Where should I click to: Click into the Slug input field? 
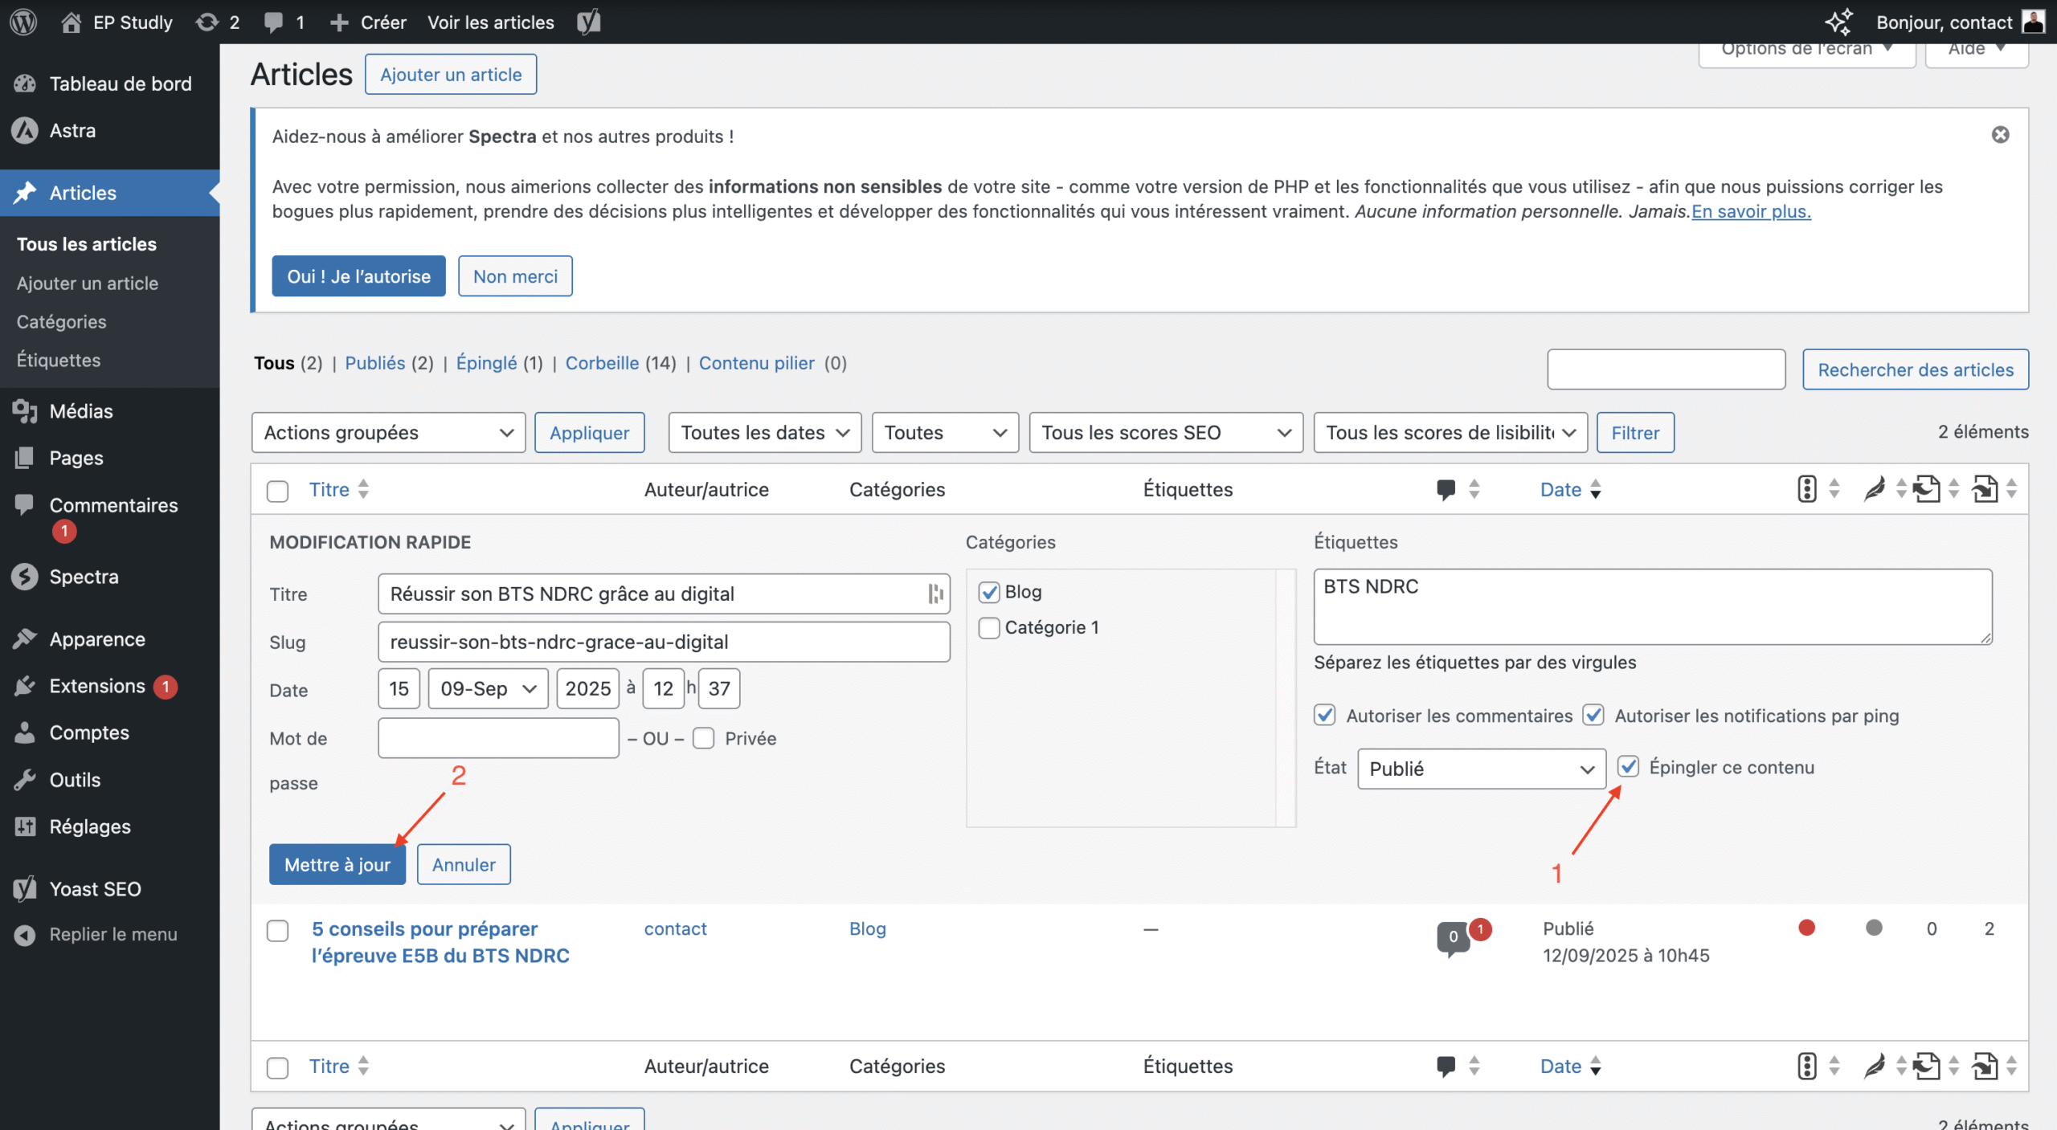(664, 642)
